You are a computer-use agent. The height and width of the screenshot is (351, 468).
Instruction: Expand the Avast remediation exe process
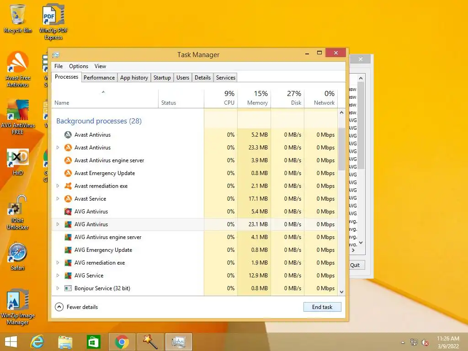tap(58, 186)
